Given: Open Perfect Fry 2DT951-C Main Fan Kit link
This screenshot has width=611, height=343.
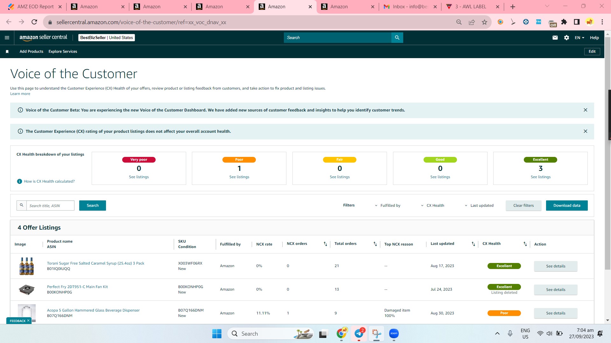Looking at the screenshot, I should click(77, 287).
